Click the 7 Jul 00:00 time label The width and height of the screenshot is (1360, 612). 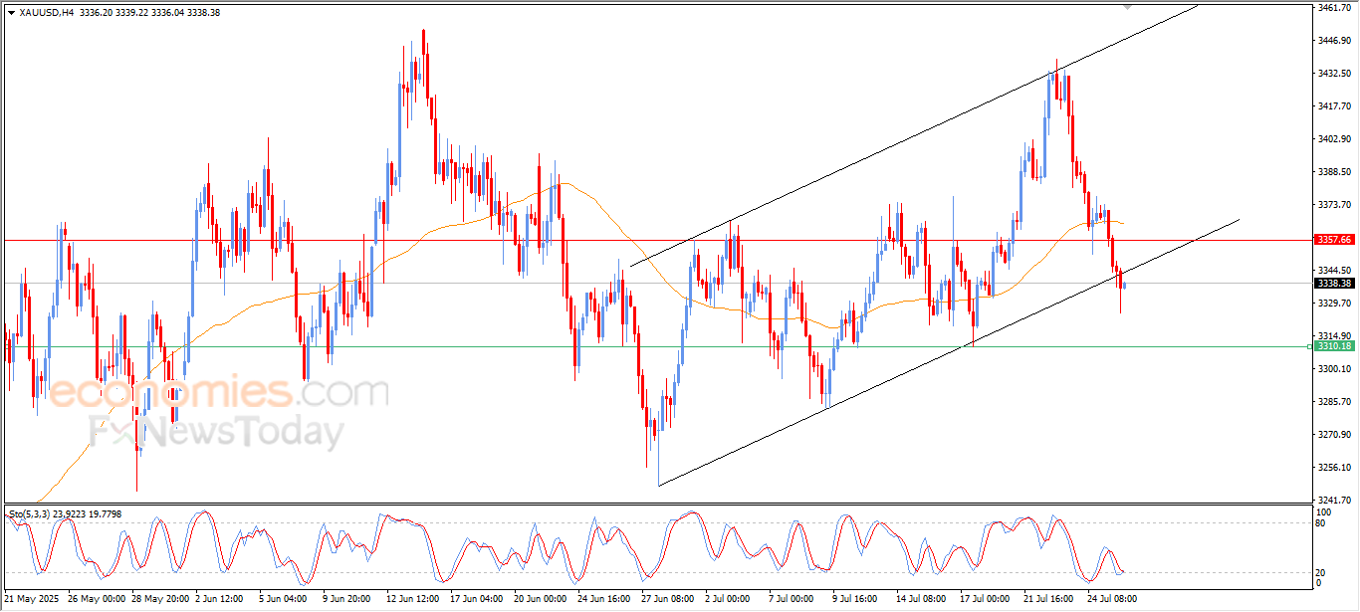coord(792,599)
